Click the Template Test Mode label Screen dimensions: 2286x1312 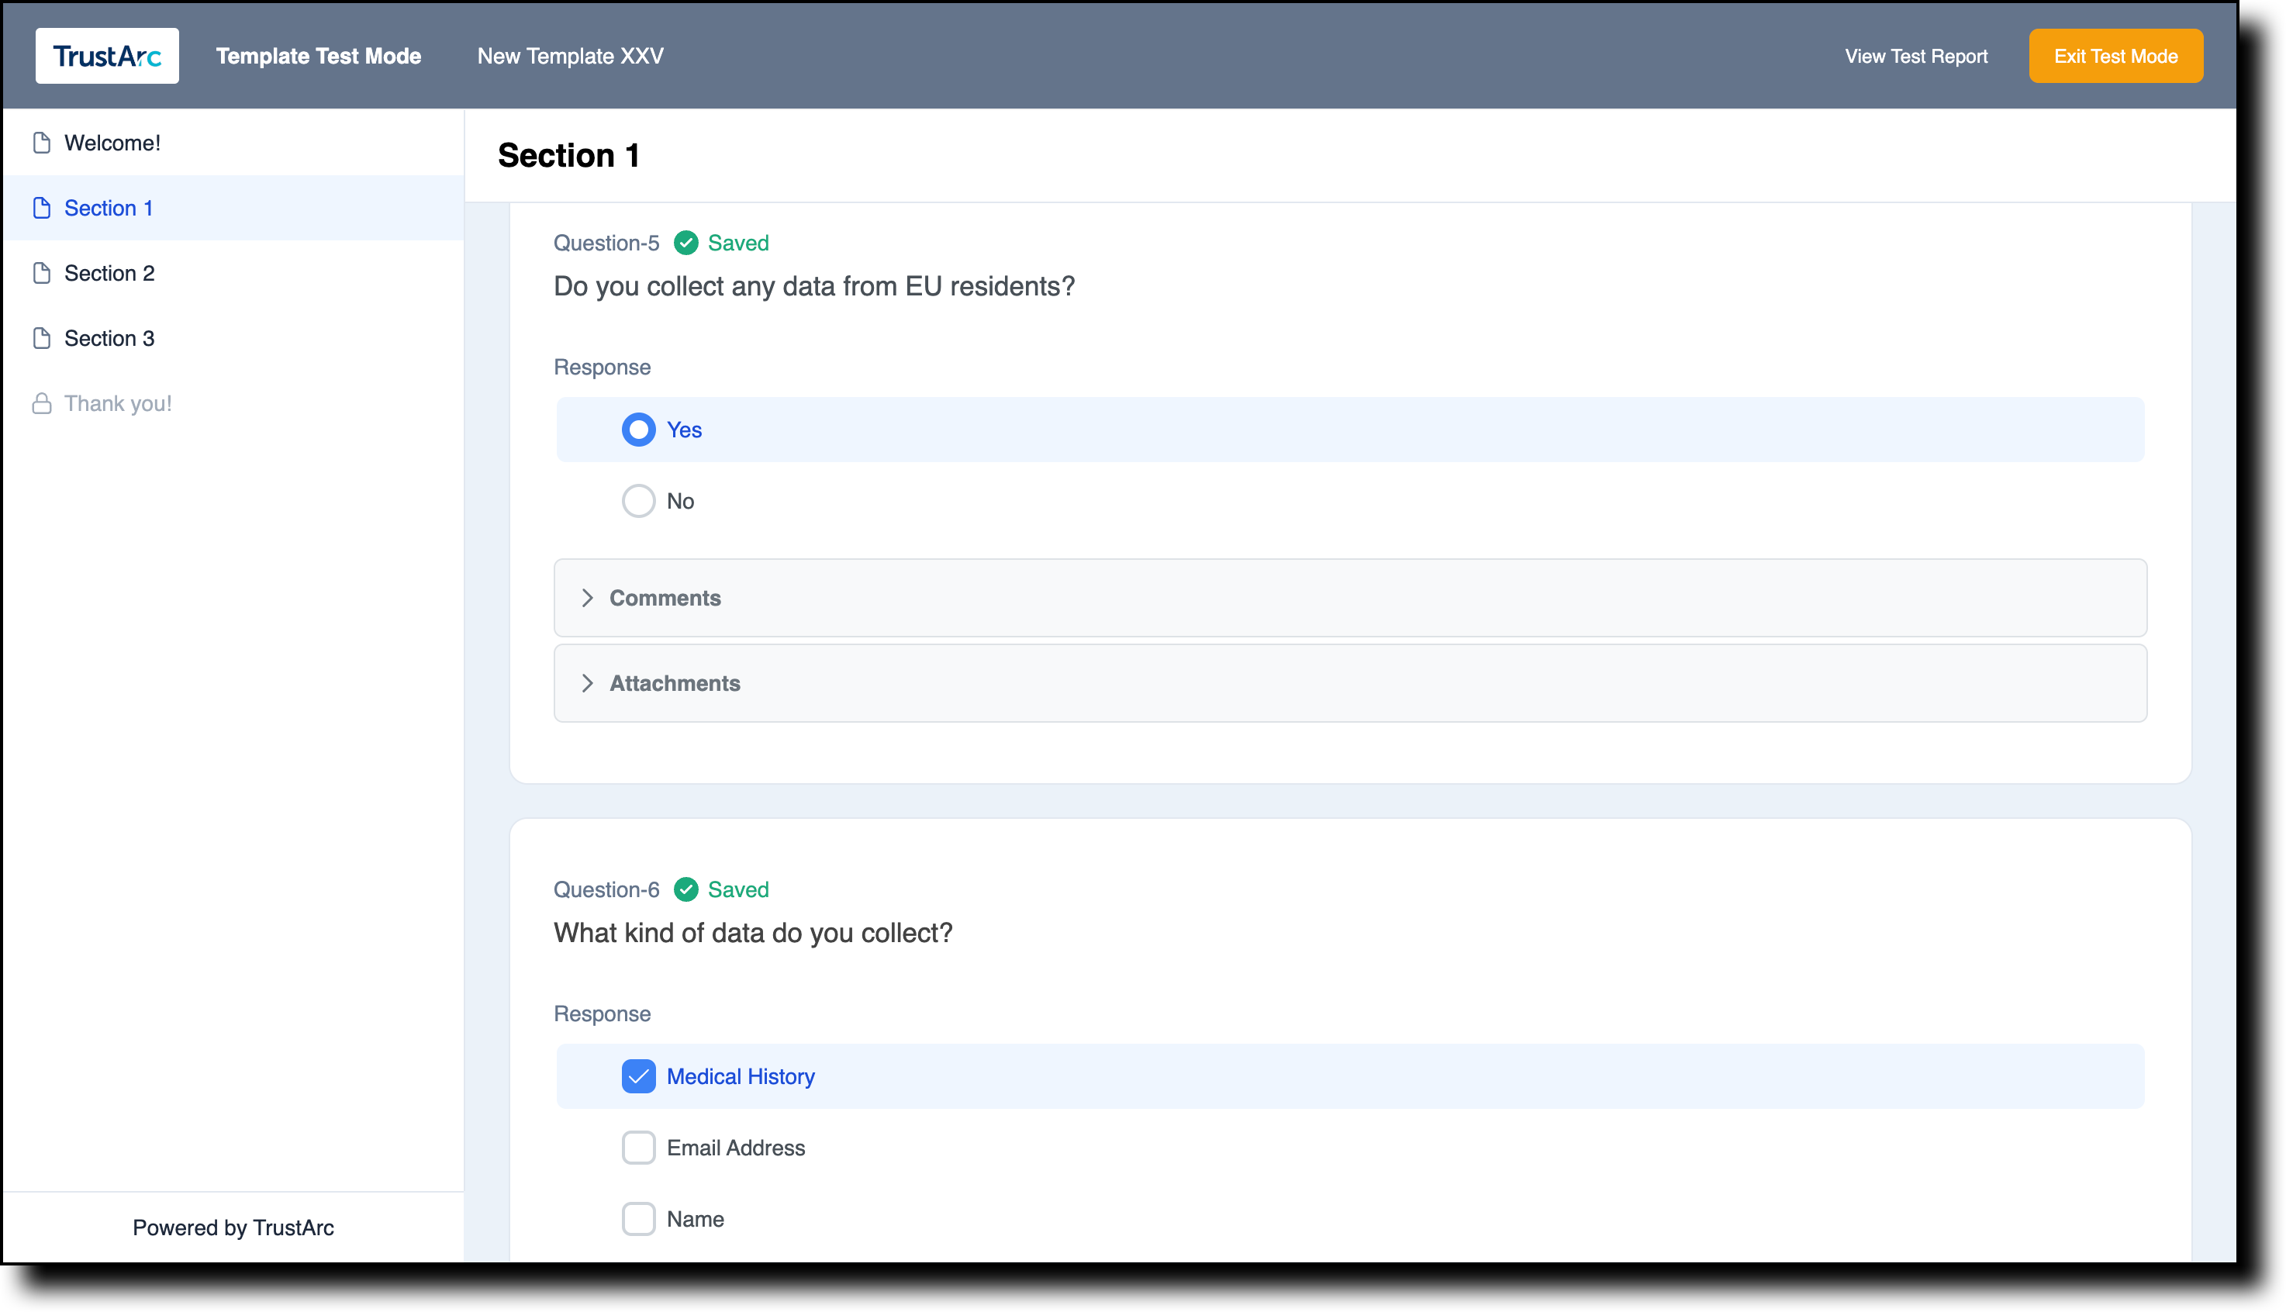point(318,56)
